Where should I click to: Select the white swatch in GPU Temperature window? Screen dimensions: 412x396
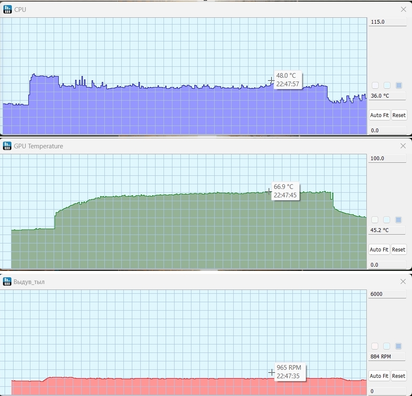375,220
